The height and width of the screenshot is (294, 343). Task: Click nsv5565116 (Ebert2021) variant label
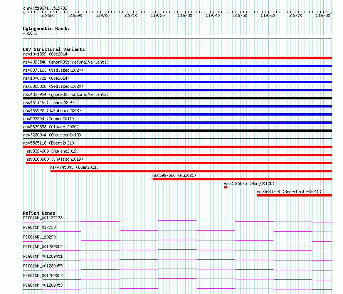49,143
